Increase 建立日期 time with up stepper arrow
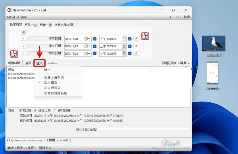The image size is (238, 154). coord(124,45)
